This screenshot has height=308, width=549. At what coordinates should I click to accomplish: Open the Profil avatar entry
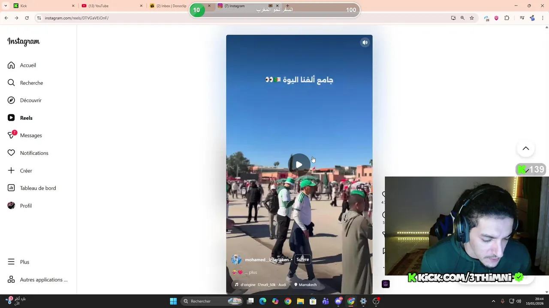[x=20, y=205]
